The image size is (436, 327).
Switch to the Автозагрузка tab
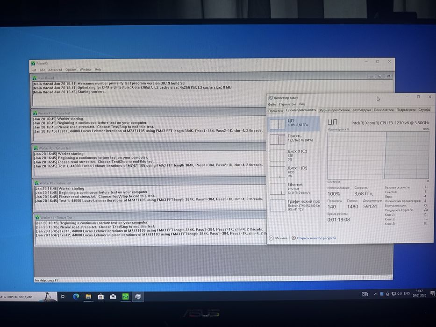pos(362,110)
